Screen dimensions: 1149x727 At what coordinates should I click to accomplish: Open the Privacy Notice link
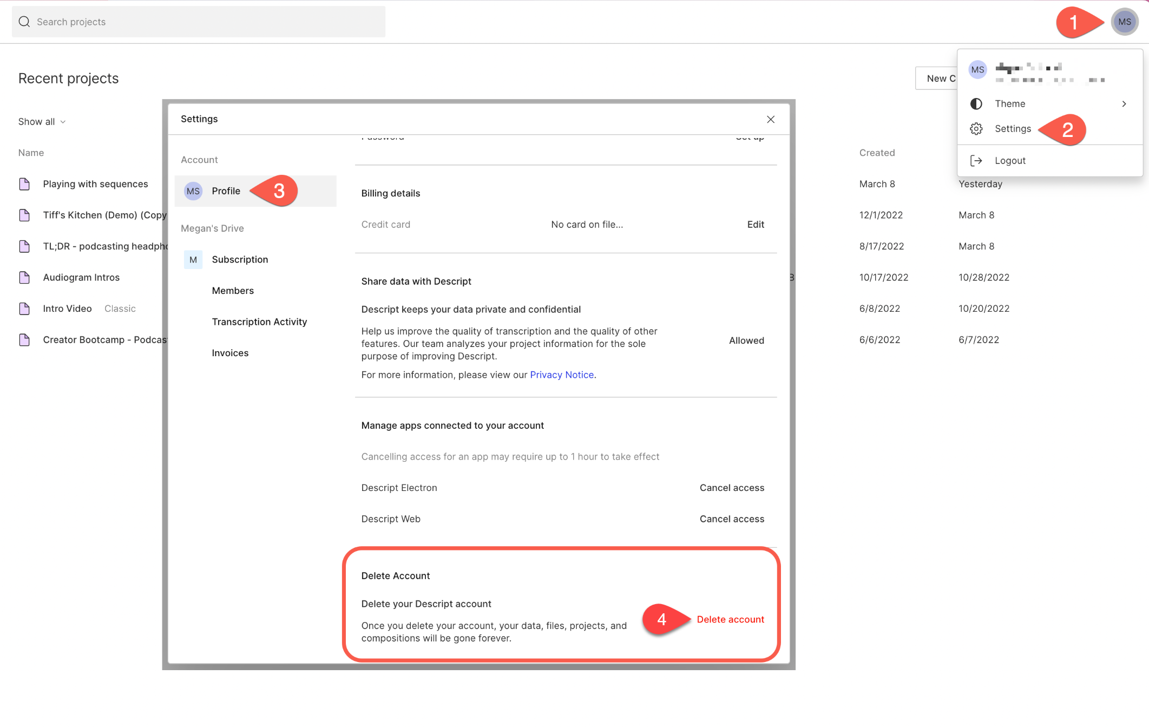click(x=562, y=375)
